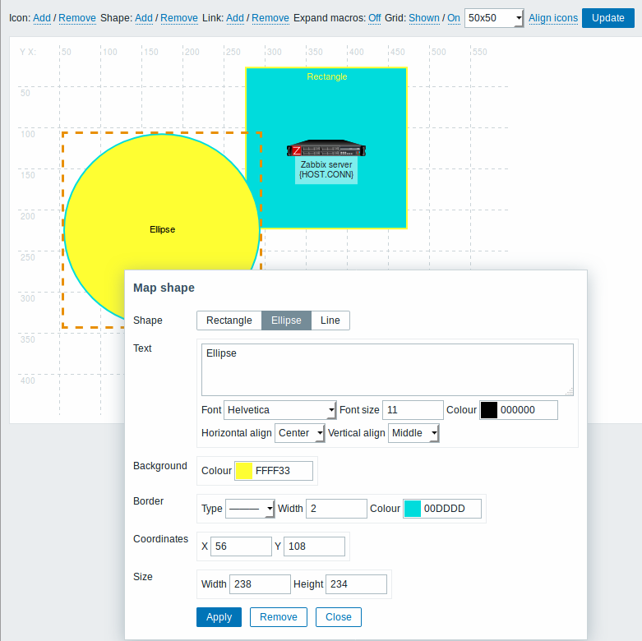Open the Vertical align Middle dropdown
This screenshot has height=641, width=642.
tap(413, 432)
